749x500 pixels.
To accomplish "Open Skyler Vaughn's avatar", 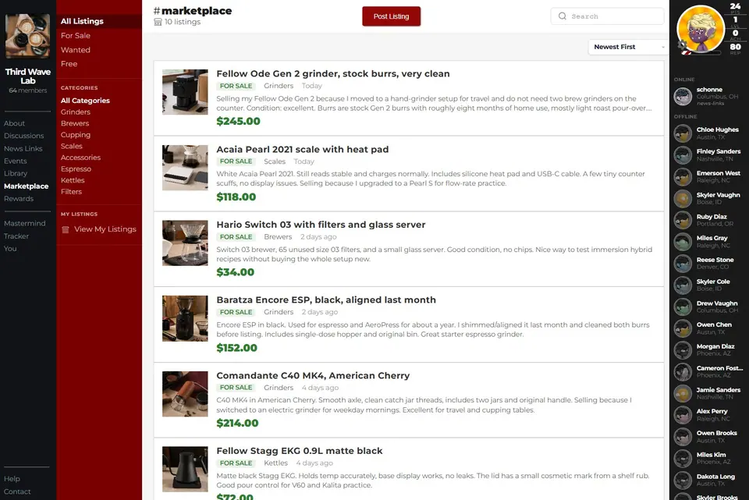I will (683, 199).
